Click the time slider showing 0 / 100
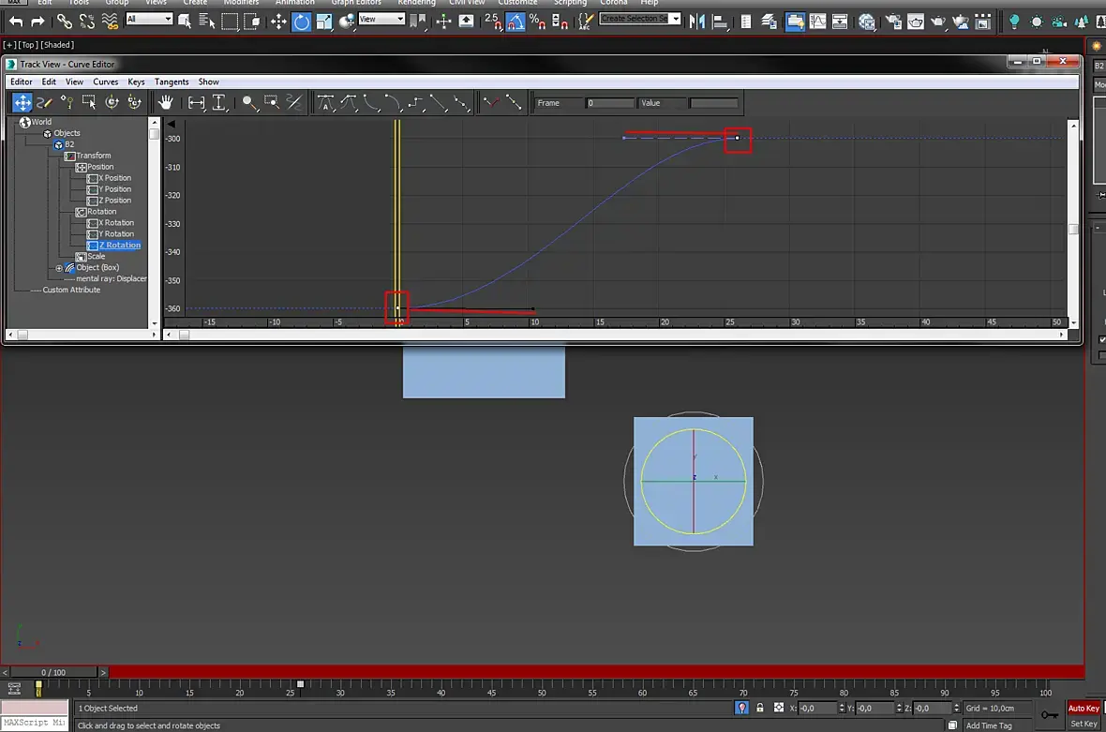Viewport: 1106px width, 732px height. [52, 673]
